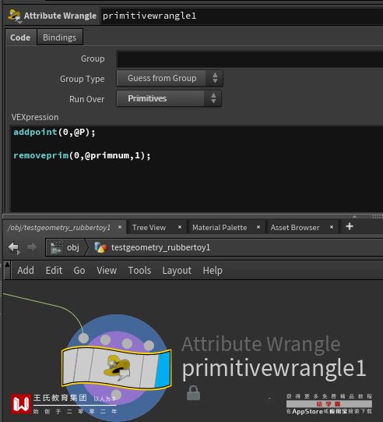The image size is (383, 422).
Task: Switch to the Tree View tab
Action: point(149,228)
